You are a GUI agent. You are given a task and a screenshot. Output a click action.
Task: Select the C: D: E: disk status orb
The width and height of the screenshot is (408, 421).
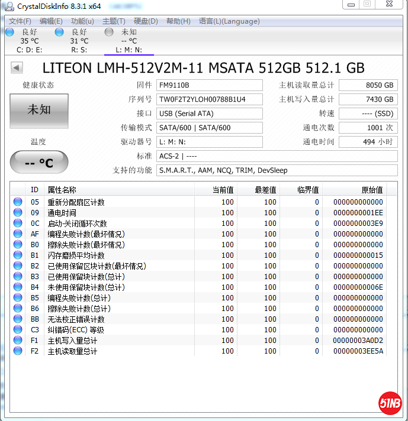coord(10,32)
